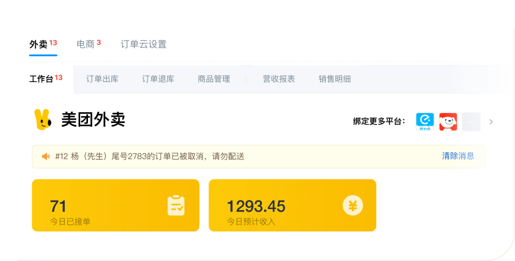Click the orange speaker notification icon
The image size is (515, 261).
click(x=46, y=157)
